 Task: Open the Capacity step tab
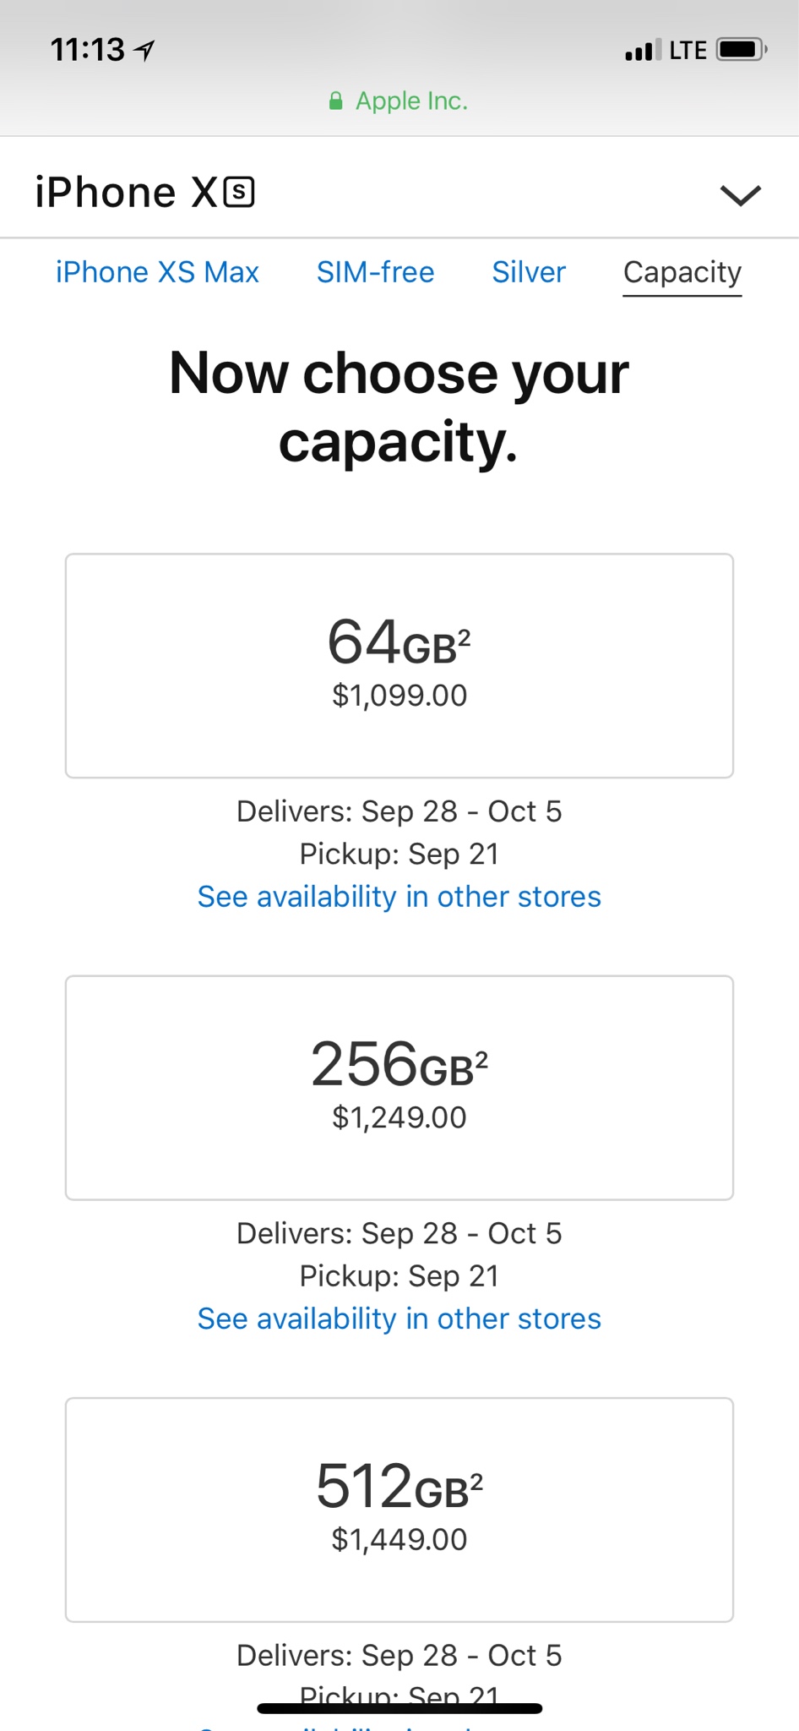coord(682,272)
